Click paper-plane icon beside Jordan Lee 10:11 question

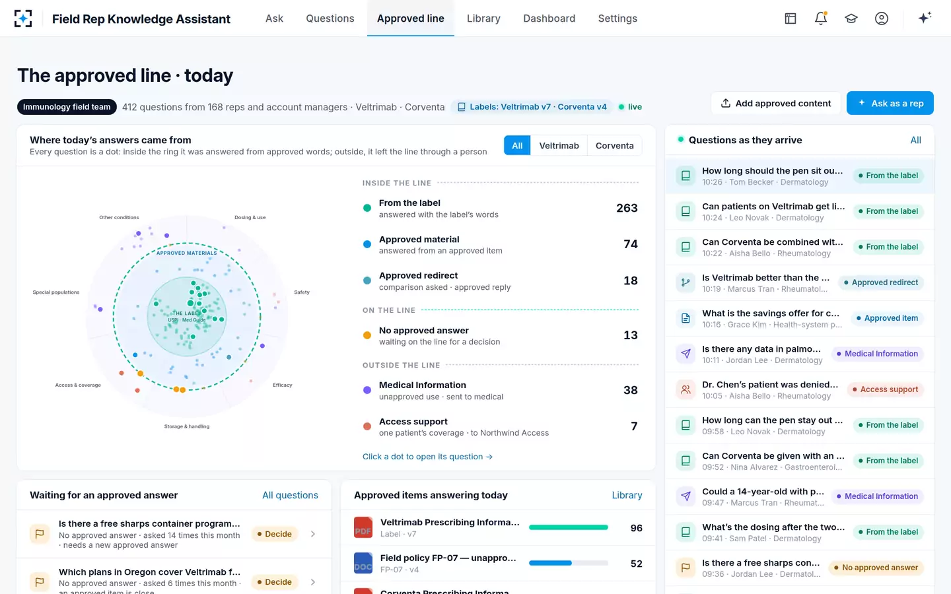coord(686,354)
